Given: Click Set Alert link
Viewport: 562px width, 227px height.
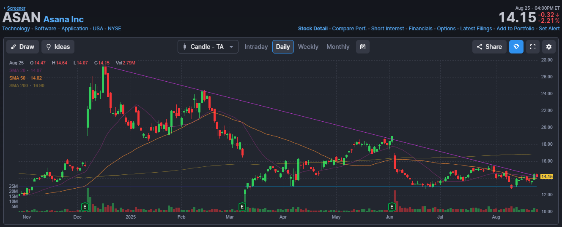Looking at the screenshot, I should click(x=549, y=29).
